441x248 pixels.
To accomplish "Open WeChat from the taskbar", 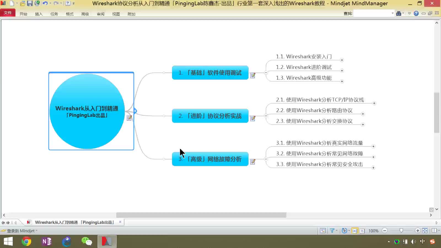I will pos(87,242).
